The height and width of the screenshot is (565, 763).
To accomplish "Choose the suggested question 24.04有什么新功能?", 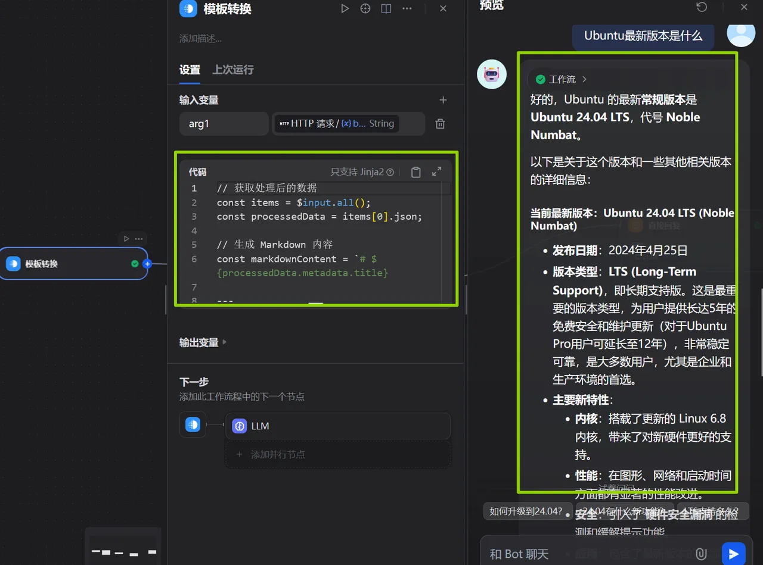I will [624, 511].
